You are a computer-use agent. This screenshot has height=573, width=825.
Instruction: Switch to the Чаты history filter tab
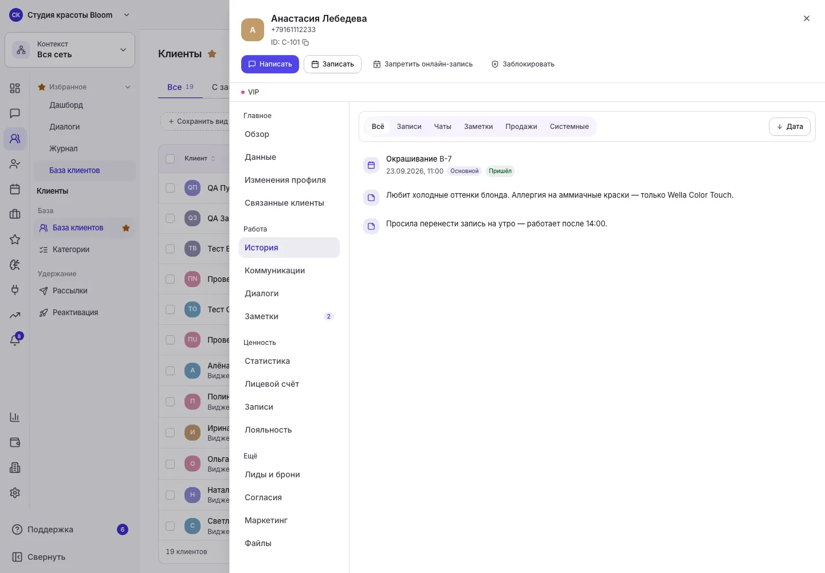[x=442, y=127]
